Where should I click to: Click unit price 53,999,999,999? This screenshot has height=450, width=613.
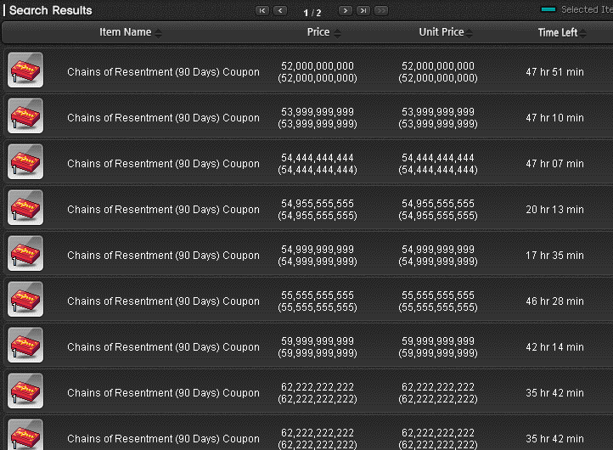[x=438, y=118]
